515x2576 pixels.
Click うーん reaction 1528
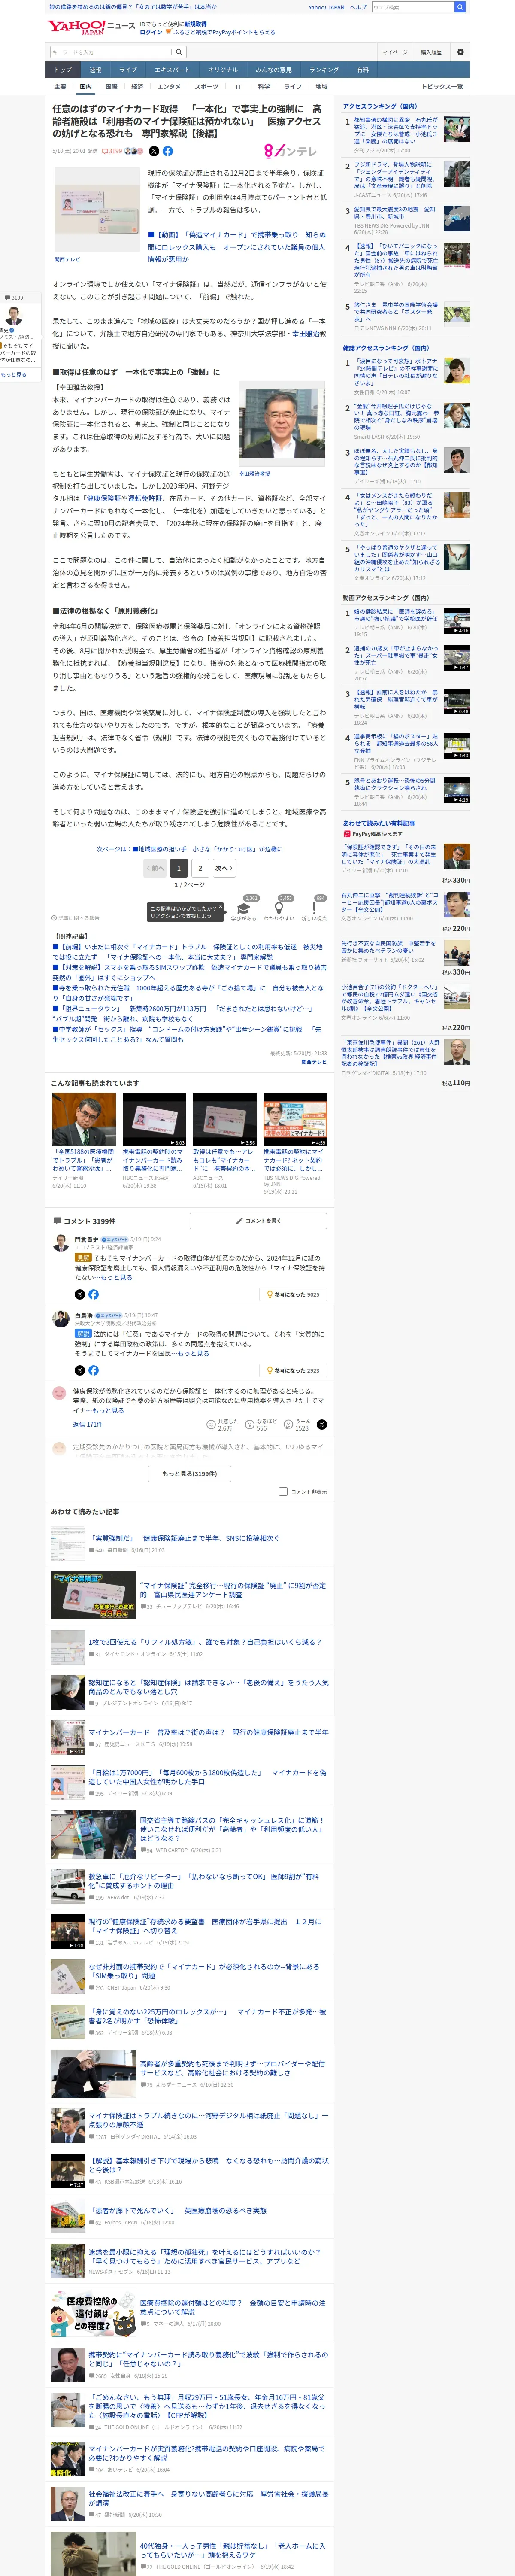[297, 1424]
